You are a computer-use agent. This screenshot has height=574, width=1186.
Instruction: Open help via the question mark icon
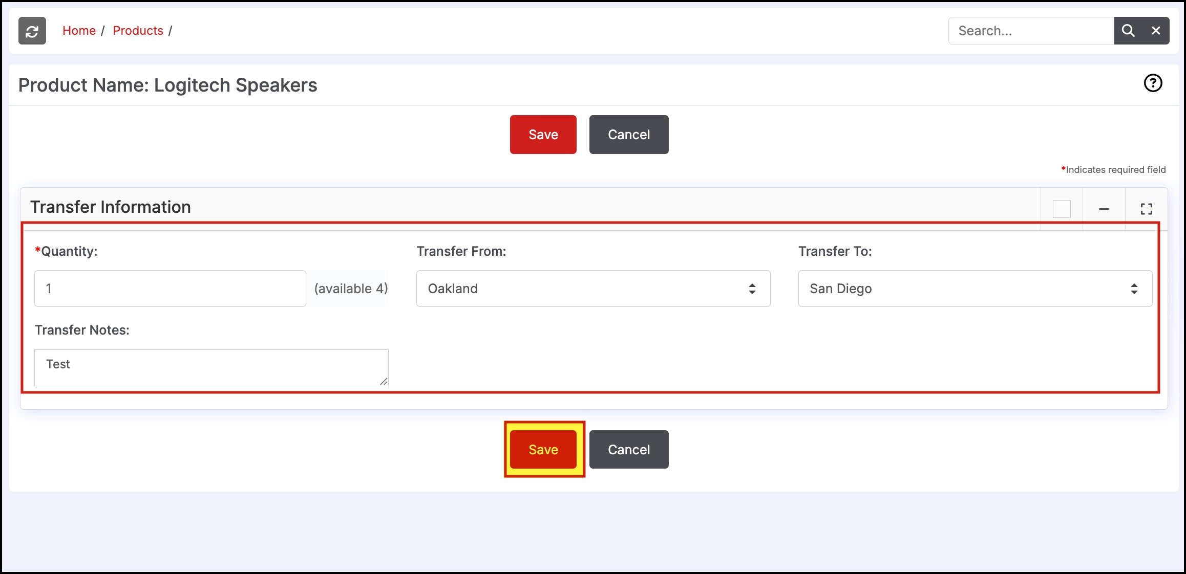pyautogui.click(x=1153, y=83)
